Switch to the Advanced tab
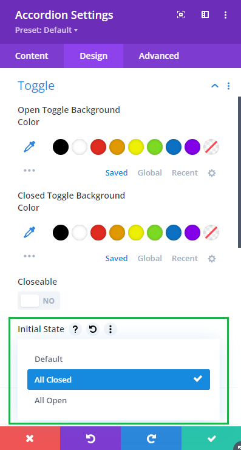Screen dimensions: 241x450 (x=159, y=56)
